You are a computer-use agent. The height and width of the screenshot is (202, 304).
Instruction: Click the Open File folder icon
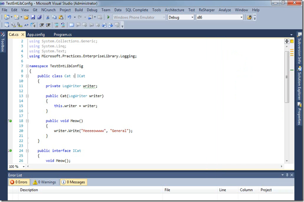[x=26, y=17]
